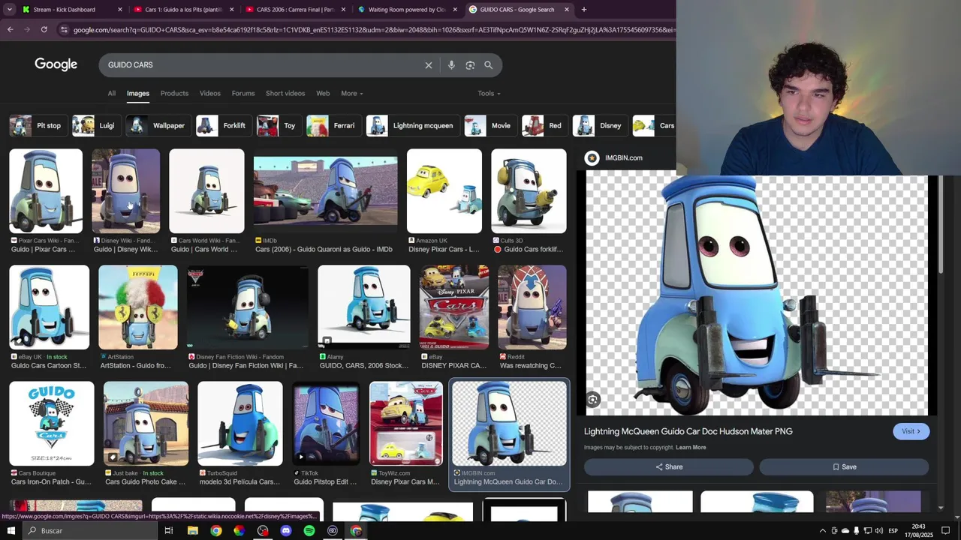Show hidden tray icons with the up arrow
Image resolution: width=961 pixels, height=540 pixels.
[822, 531]
